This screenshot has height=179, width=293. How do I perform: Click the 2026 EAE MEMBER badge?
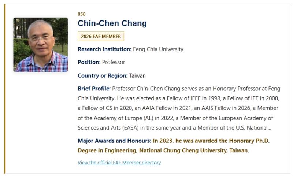[x=101, y=36]
